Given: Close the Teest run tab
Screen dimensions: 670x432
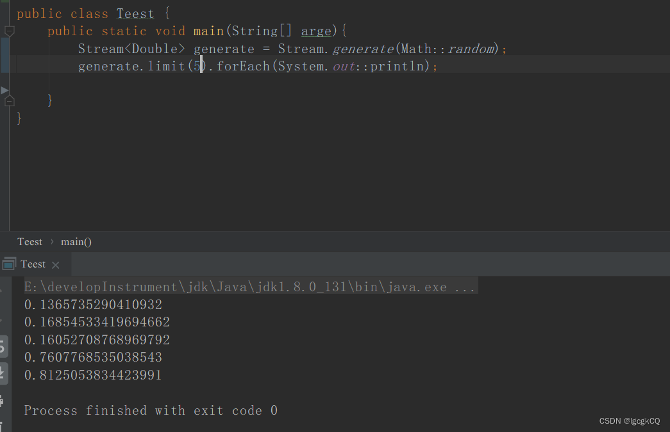Looking at the screenshot, I should coord(54,264).
